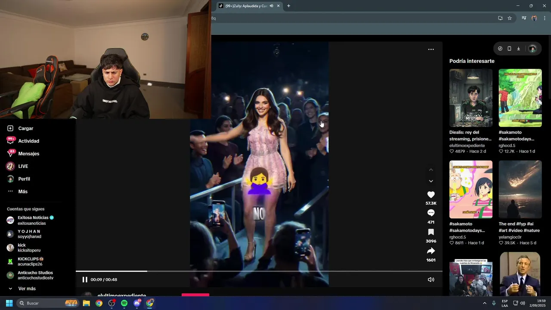Click download app icon in top pill
551x310 pixels.
518,49
